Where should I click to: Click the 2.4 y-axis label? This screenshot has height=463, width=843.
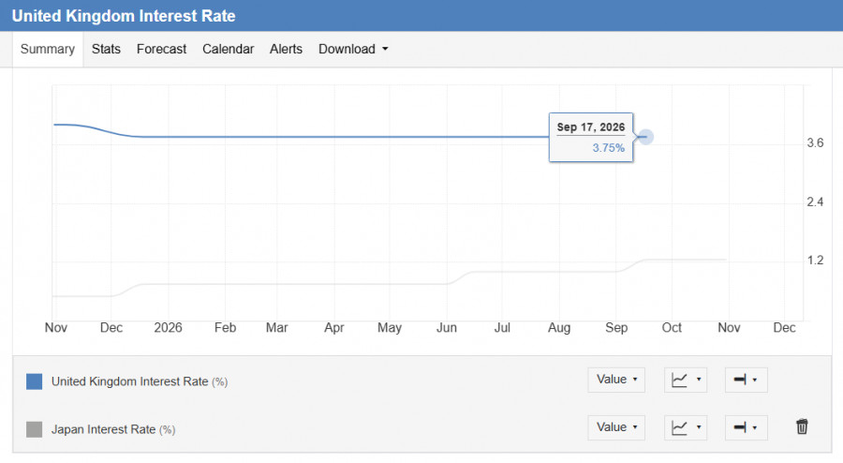tap(815, 202)
